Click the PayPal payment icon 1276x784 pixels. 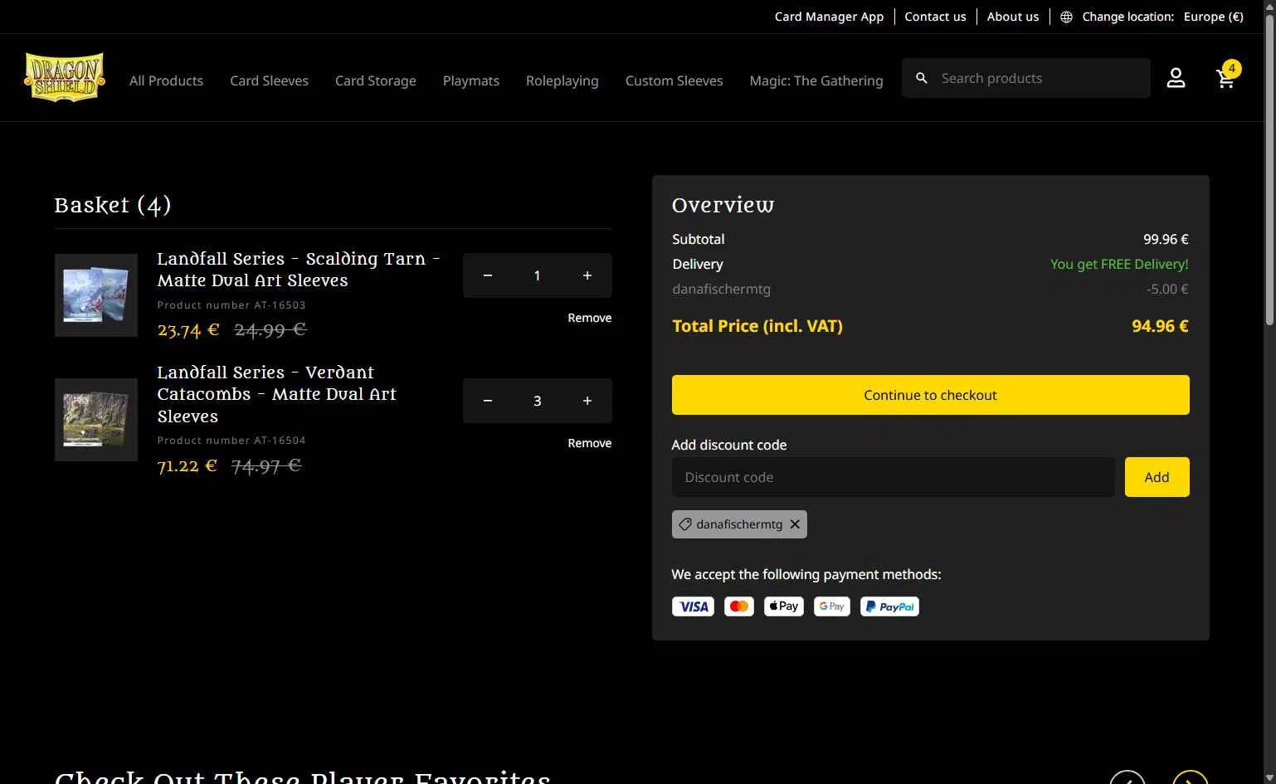coord(889,606)
